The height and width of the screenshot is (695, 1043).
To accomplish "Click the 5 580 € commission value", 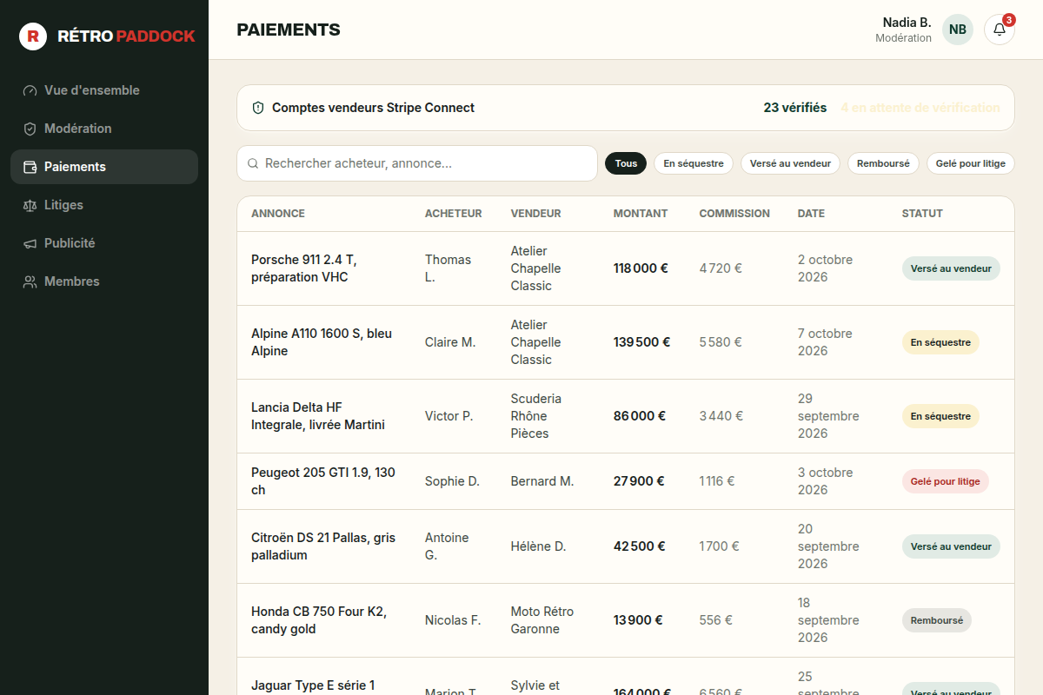I will click(721, 342).
